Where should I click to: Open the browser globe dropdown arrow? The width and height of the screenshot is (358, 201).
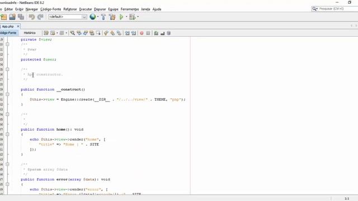pos(98,17)
